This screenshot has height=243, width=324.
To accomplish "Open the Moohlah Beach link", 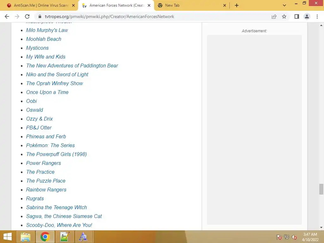I will pos(44,39).
